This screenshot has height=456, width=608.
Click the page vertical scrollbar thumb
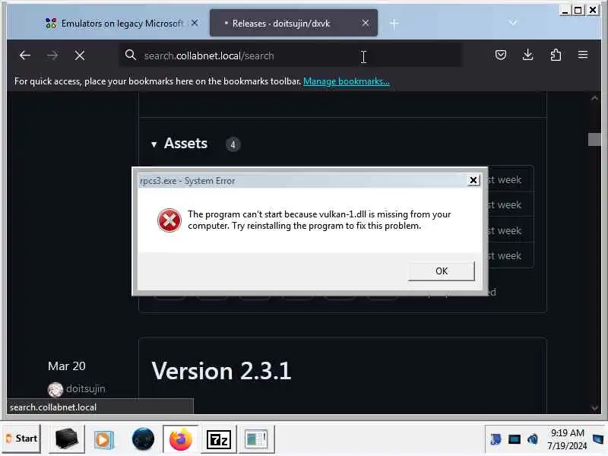594,140
